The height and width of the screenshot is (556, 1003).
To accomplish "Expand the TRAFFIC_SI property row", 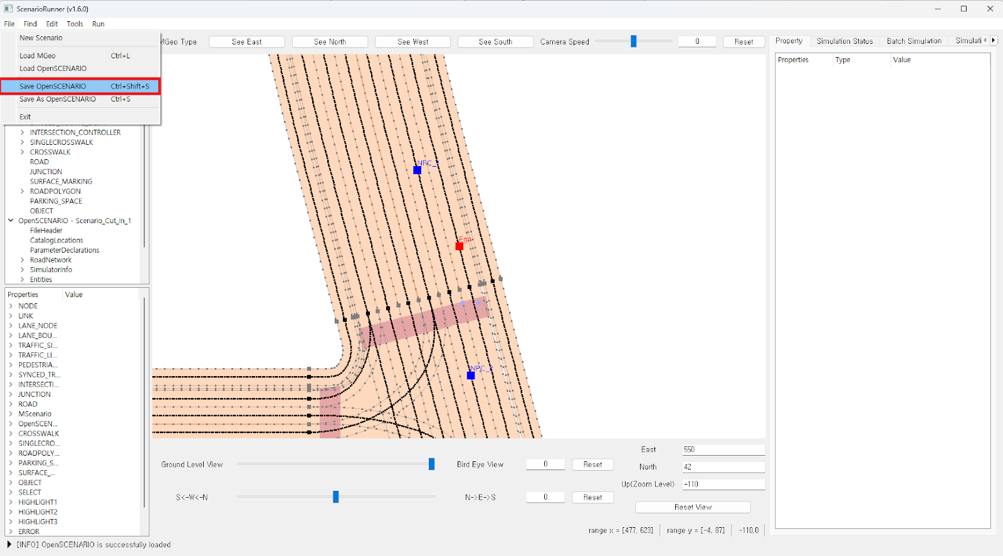I will 11,345.
